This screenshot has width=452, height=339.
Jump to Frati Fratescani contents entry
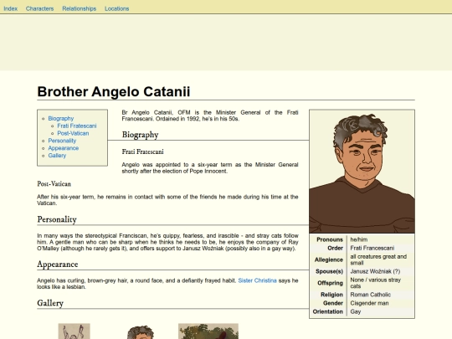pyautogui.click(x=77, y=126)
